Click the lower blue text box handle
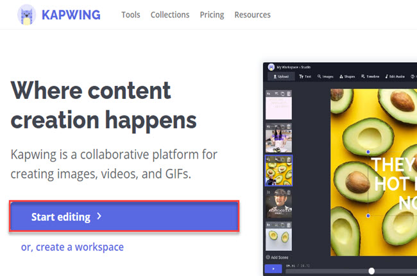 click(368, 216)
